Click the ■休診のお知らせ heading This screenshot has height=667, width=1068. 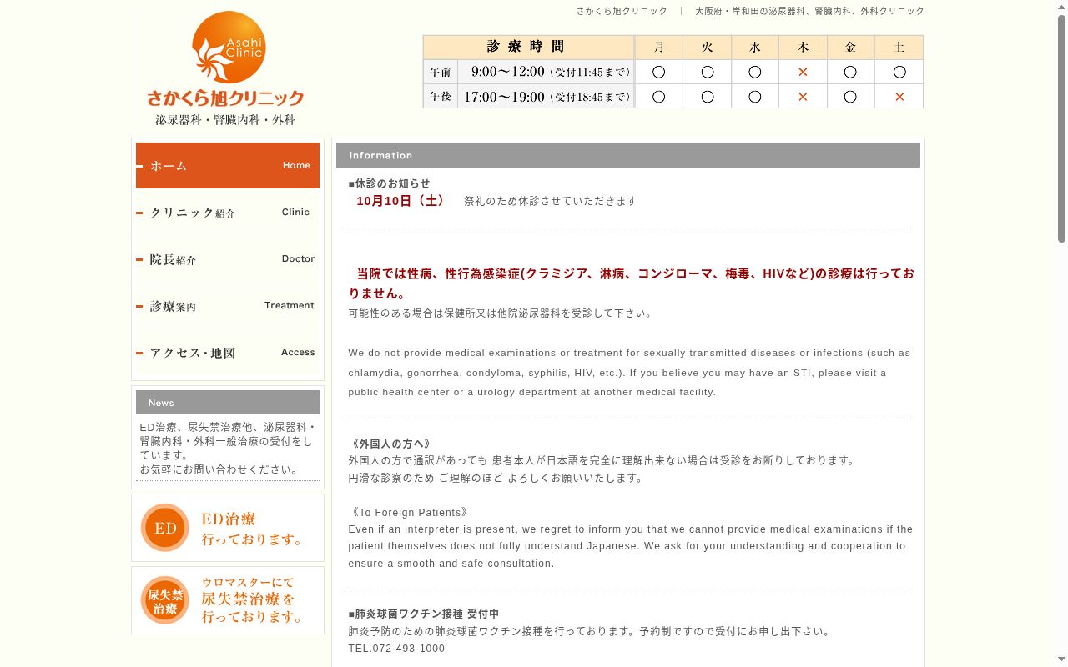pos(390,183)
